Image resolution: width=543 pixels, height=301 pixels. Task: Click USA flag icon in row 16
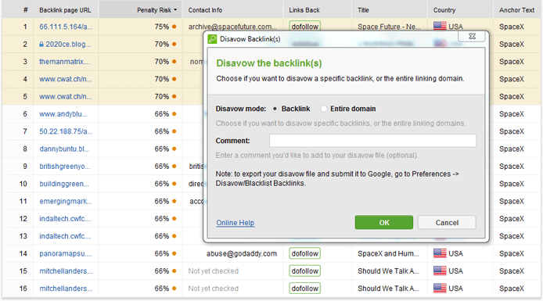[x=440, y=288]
